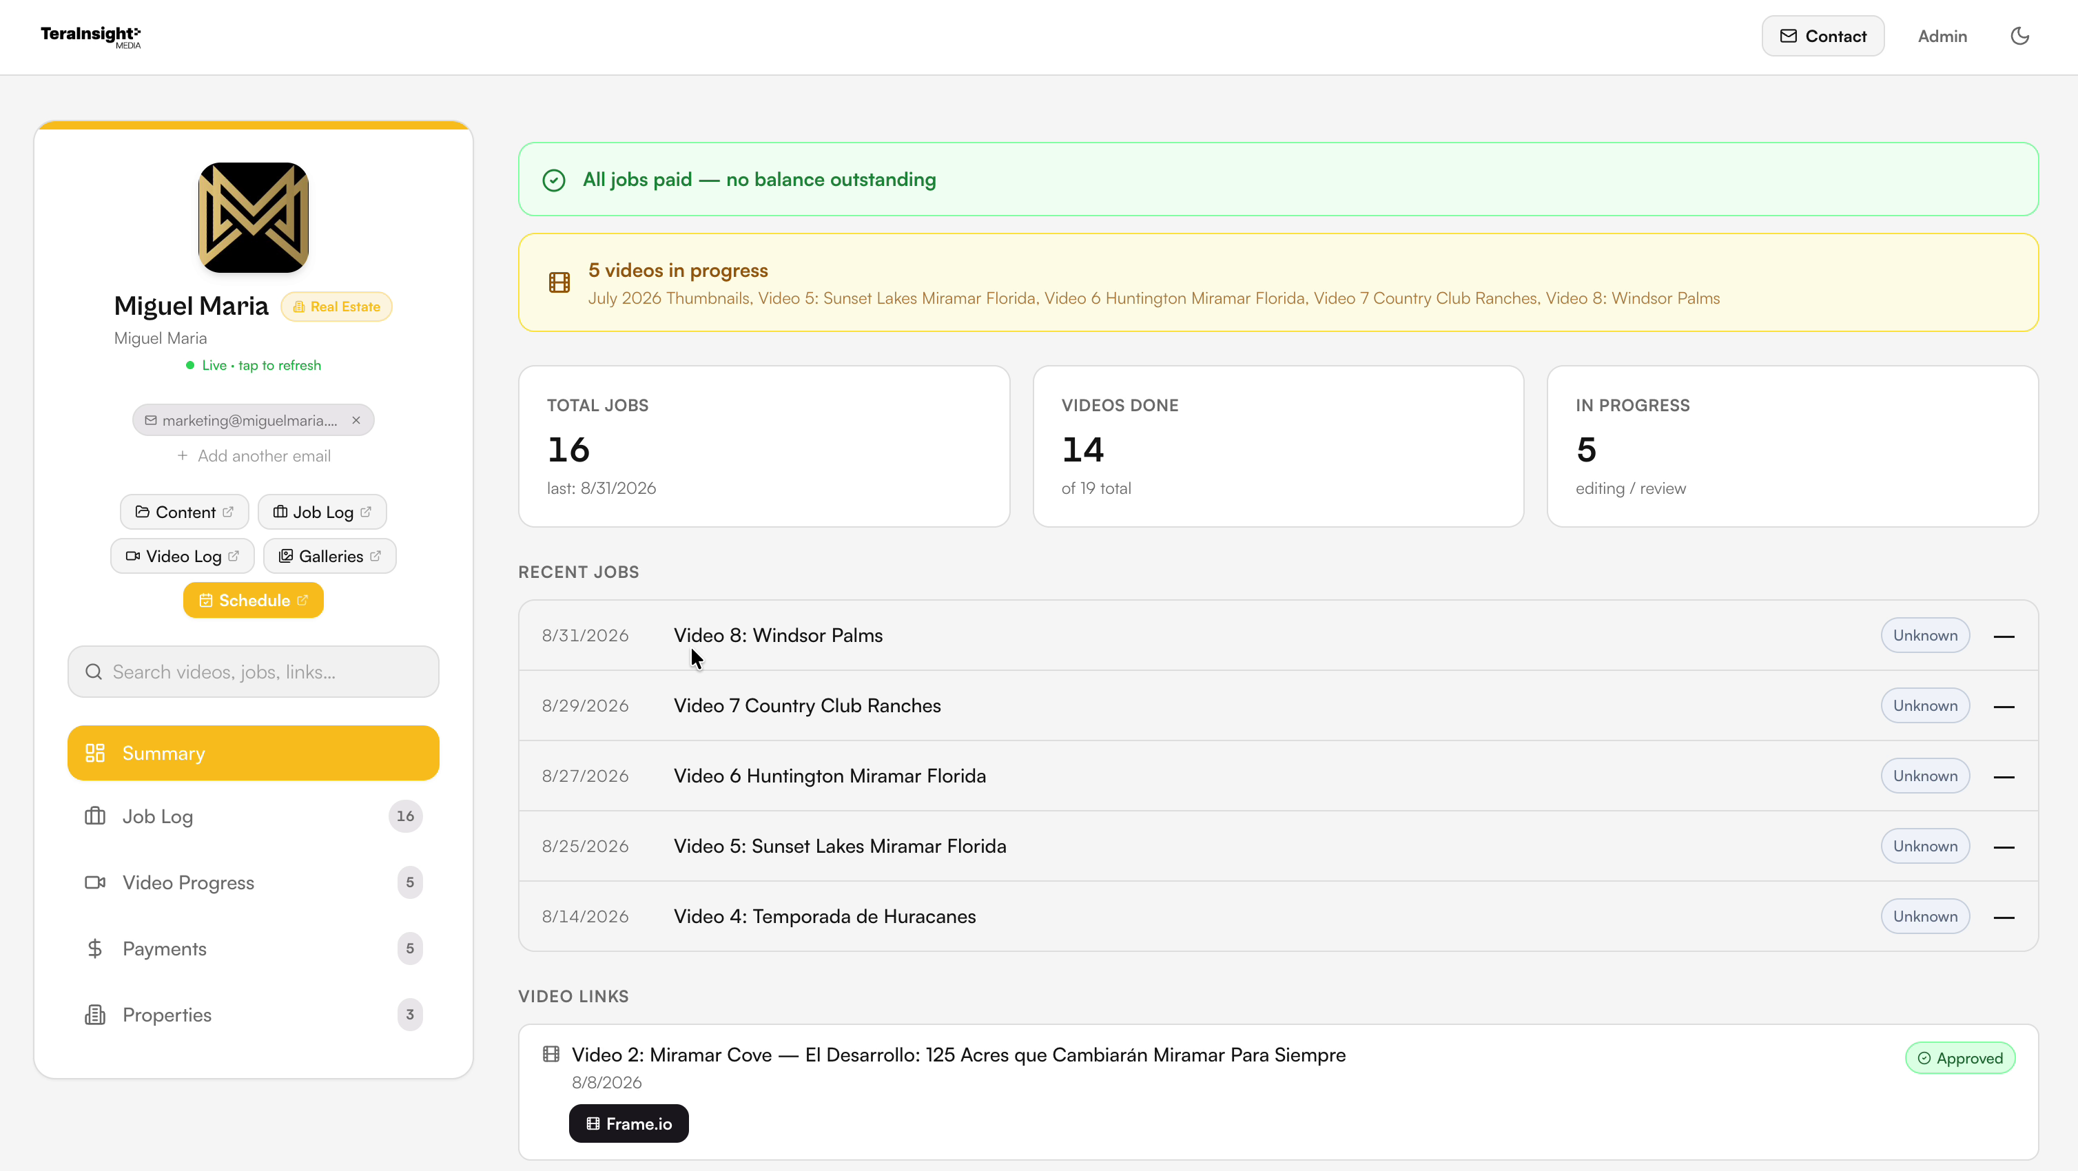Click the envelope icon in the email chip

(151, 420)
